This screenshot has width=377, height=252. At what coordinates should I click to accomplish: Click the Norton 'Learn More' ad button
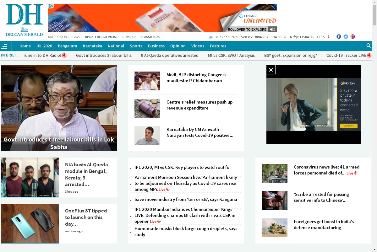[349, 126]
